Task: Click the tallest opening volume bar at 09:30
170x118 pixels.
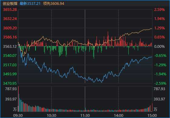Action: click(x=18, y=99)
